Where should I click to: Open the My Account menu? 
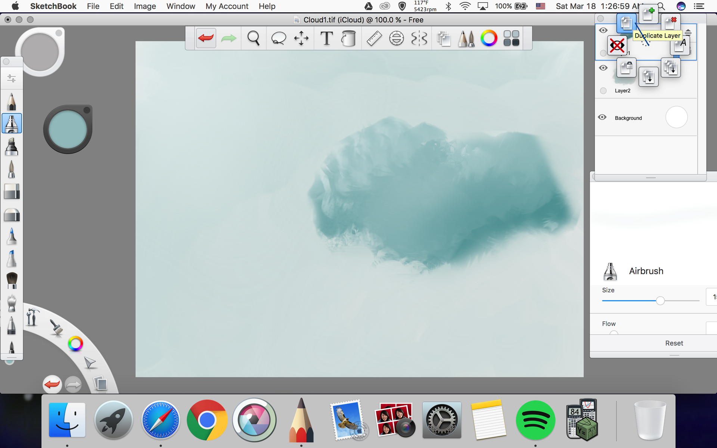(x=227, y=6)
